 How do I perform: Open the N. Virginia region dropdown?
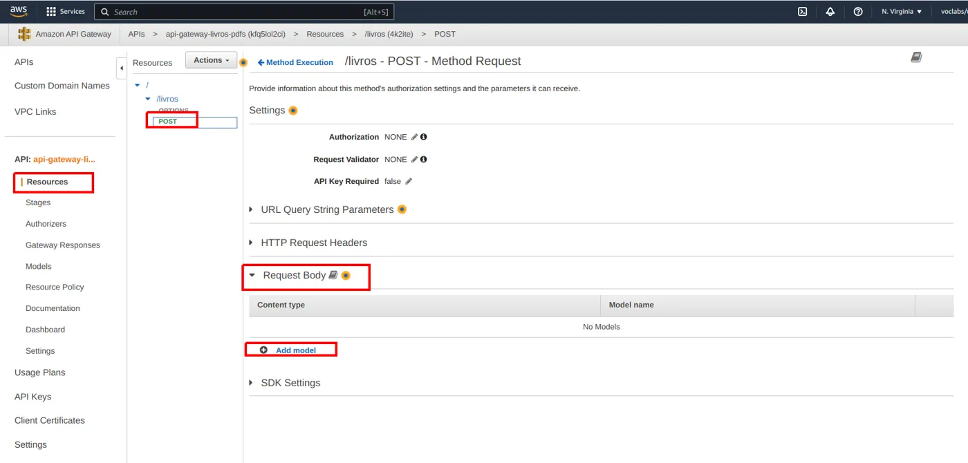coord(902,12)
